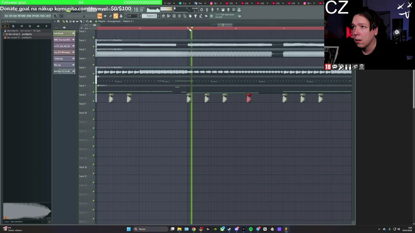Viewport: 415px width, 233px height.
Task: Select the playlist Playback speaker tool
Action: tap(91, 21)
